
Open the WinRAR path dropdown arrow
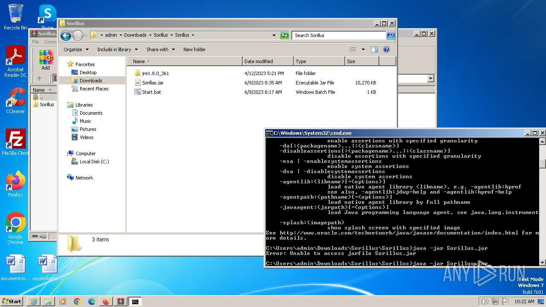pos(430,78)
